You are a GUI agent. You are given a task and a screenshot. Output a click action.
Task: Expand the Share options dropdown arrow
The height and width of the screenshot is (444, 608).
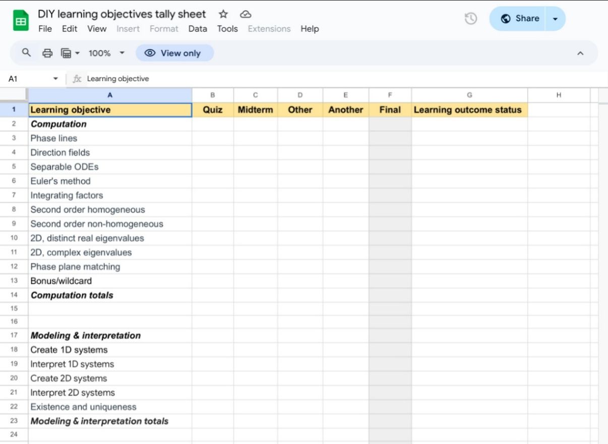pyautogui.click(x=555, y=19)
